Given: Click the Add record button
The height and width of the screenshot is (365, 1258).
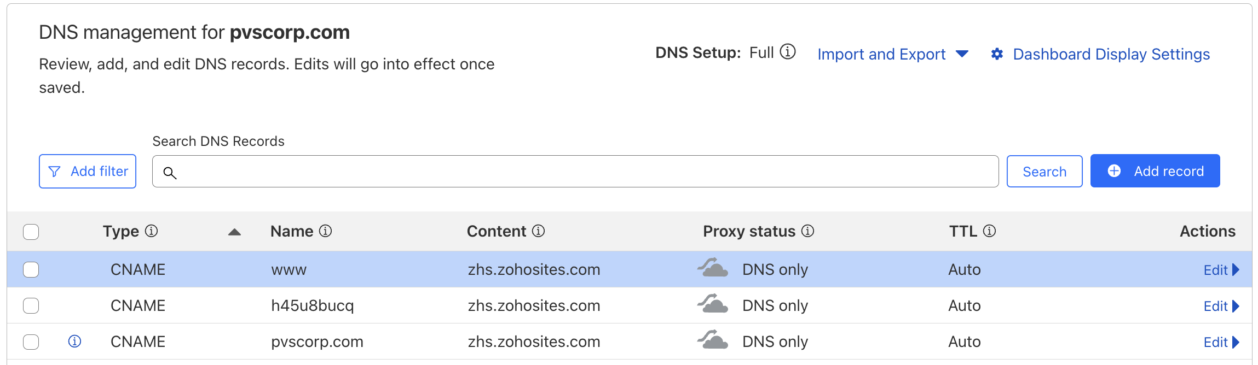Looking at the screenshot, I should (x=1155, y=171).
